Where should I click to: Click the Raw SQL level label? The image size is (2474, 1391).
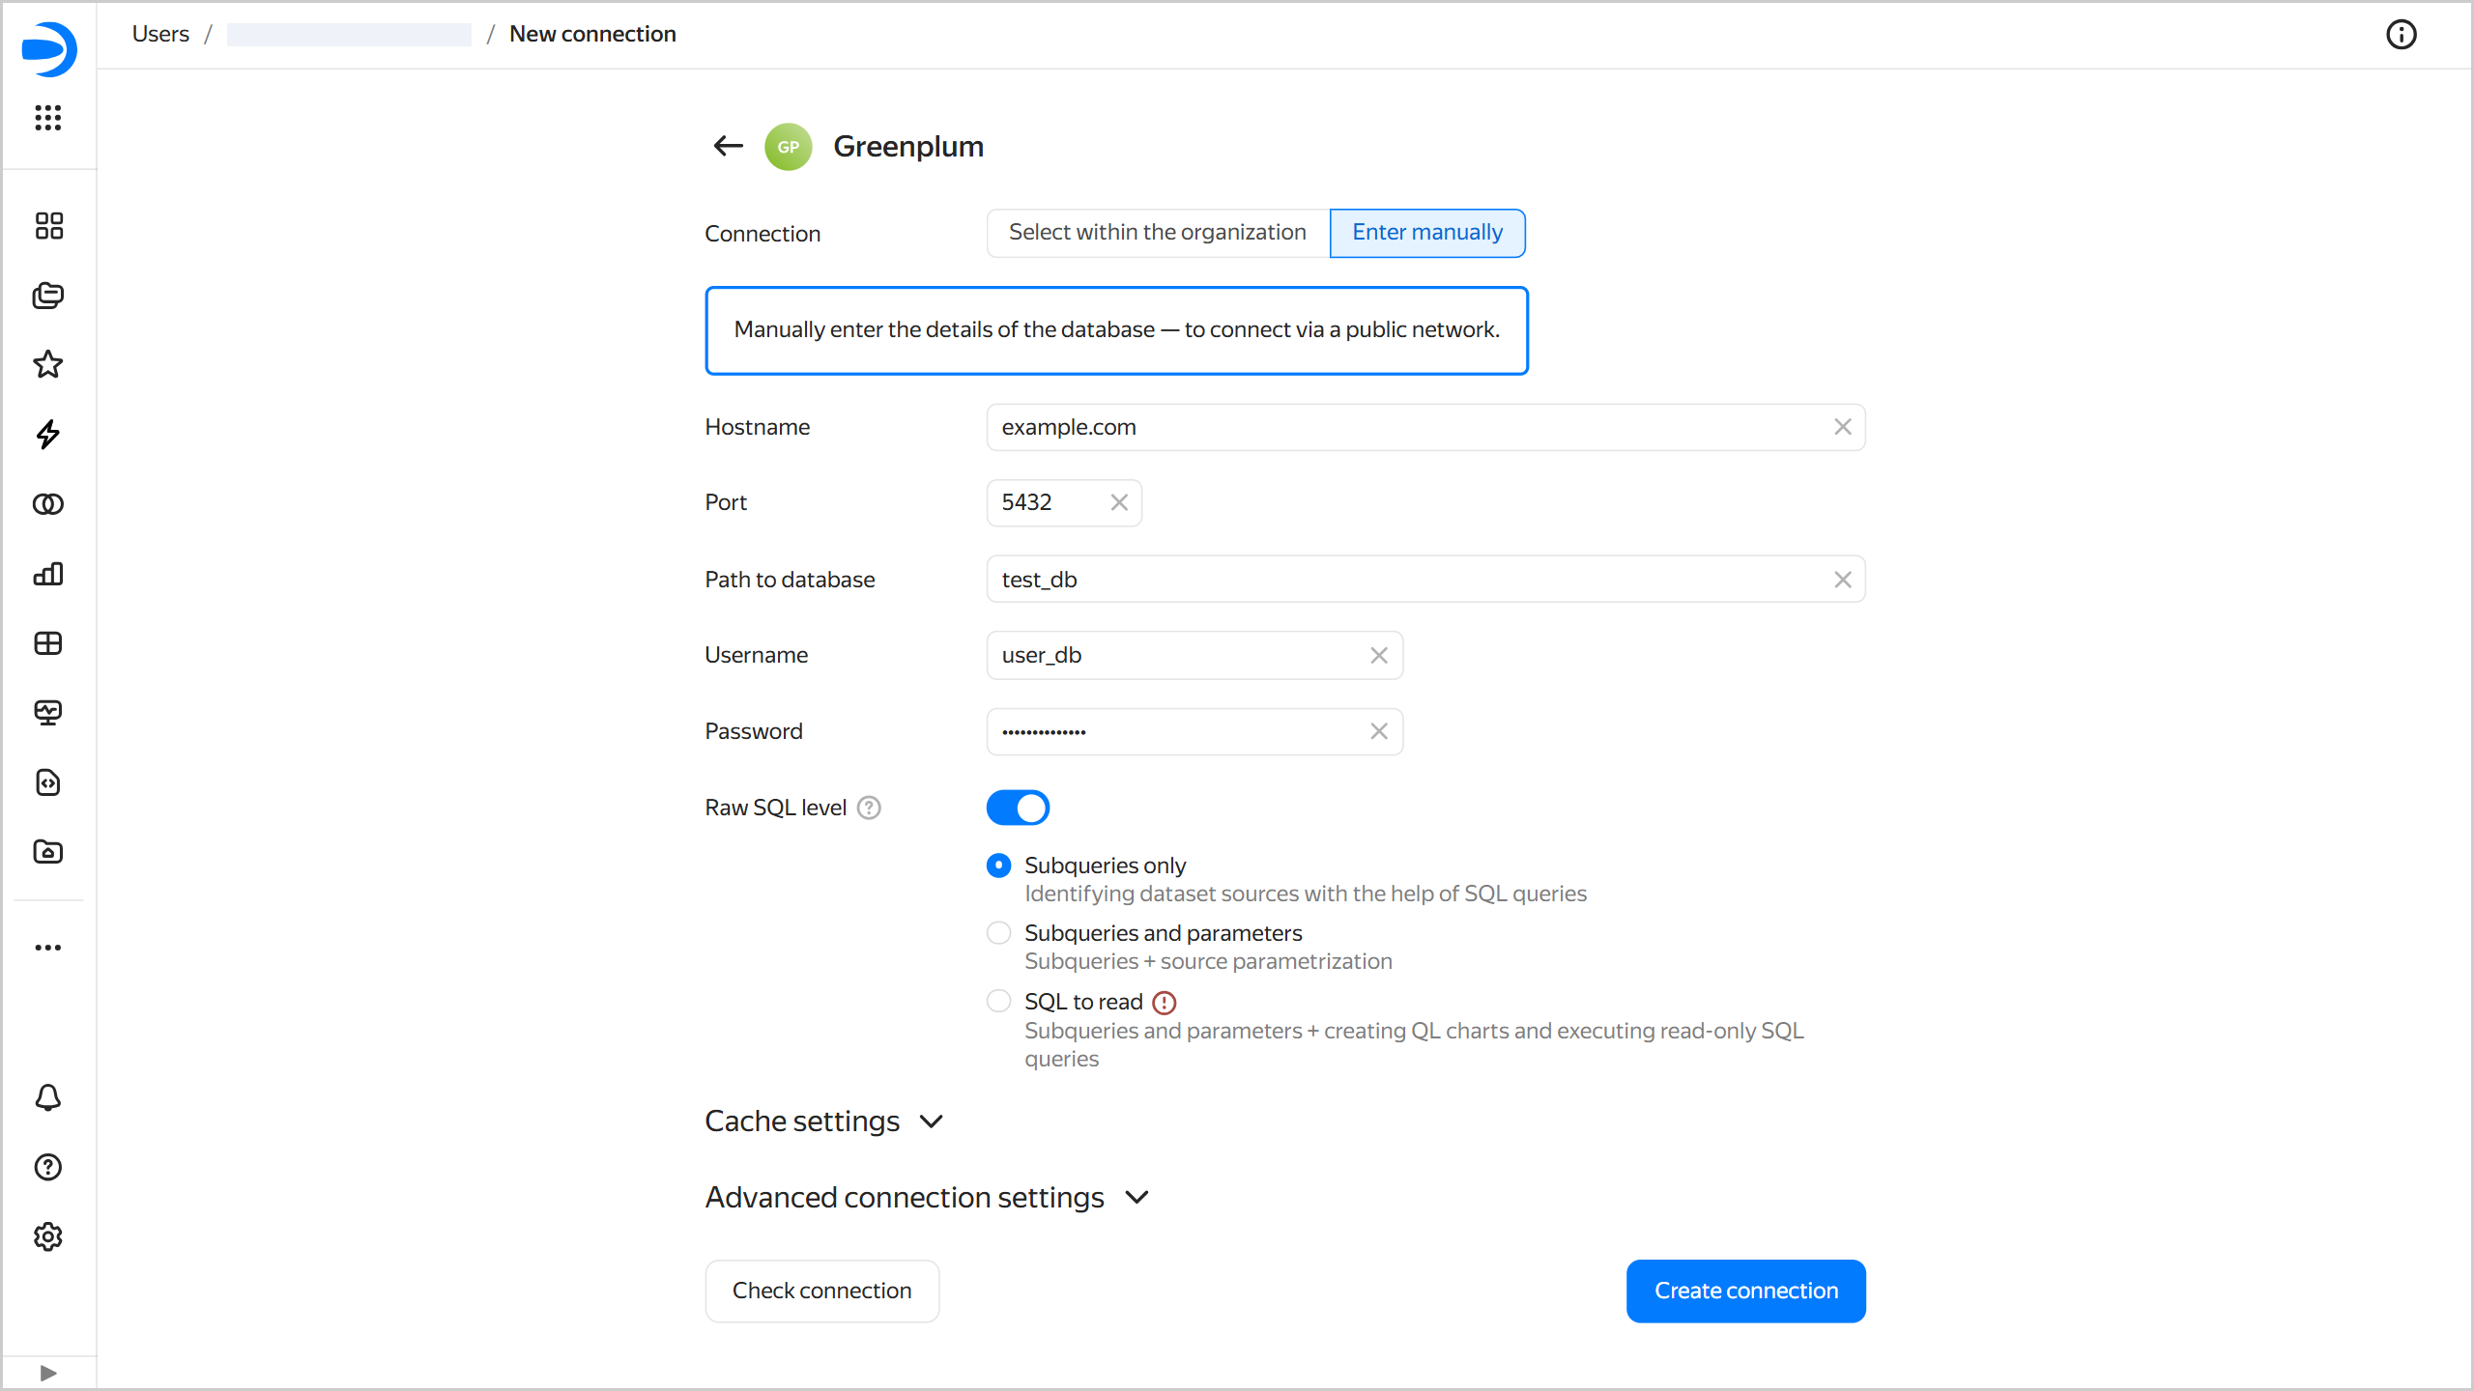tap(775, 808)
